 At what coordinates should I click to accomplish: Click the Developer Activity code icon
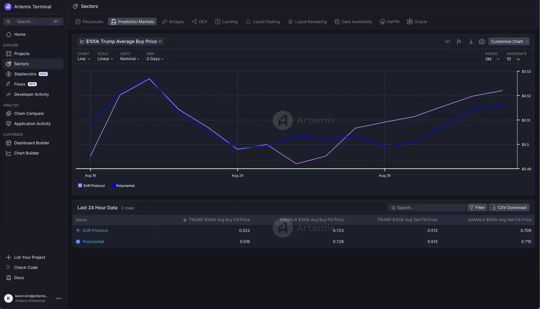9,94
